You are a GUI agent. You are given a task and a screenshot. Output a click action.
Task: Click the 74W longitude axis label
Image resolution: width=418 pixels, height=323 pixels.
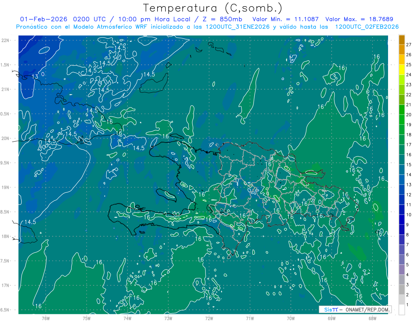pyautogui.click(x=127, y=318)
